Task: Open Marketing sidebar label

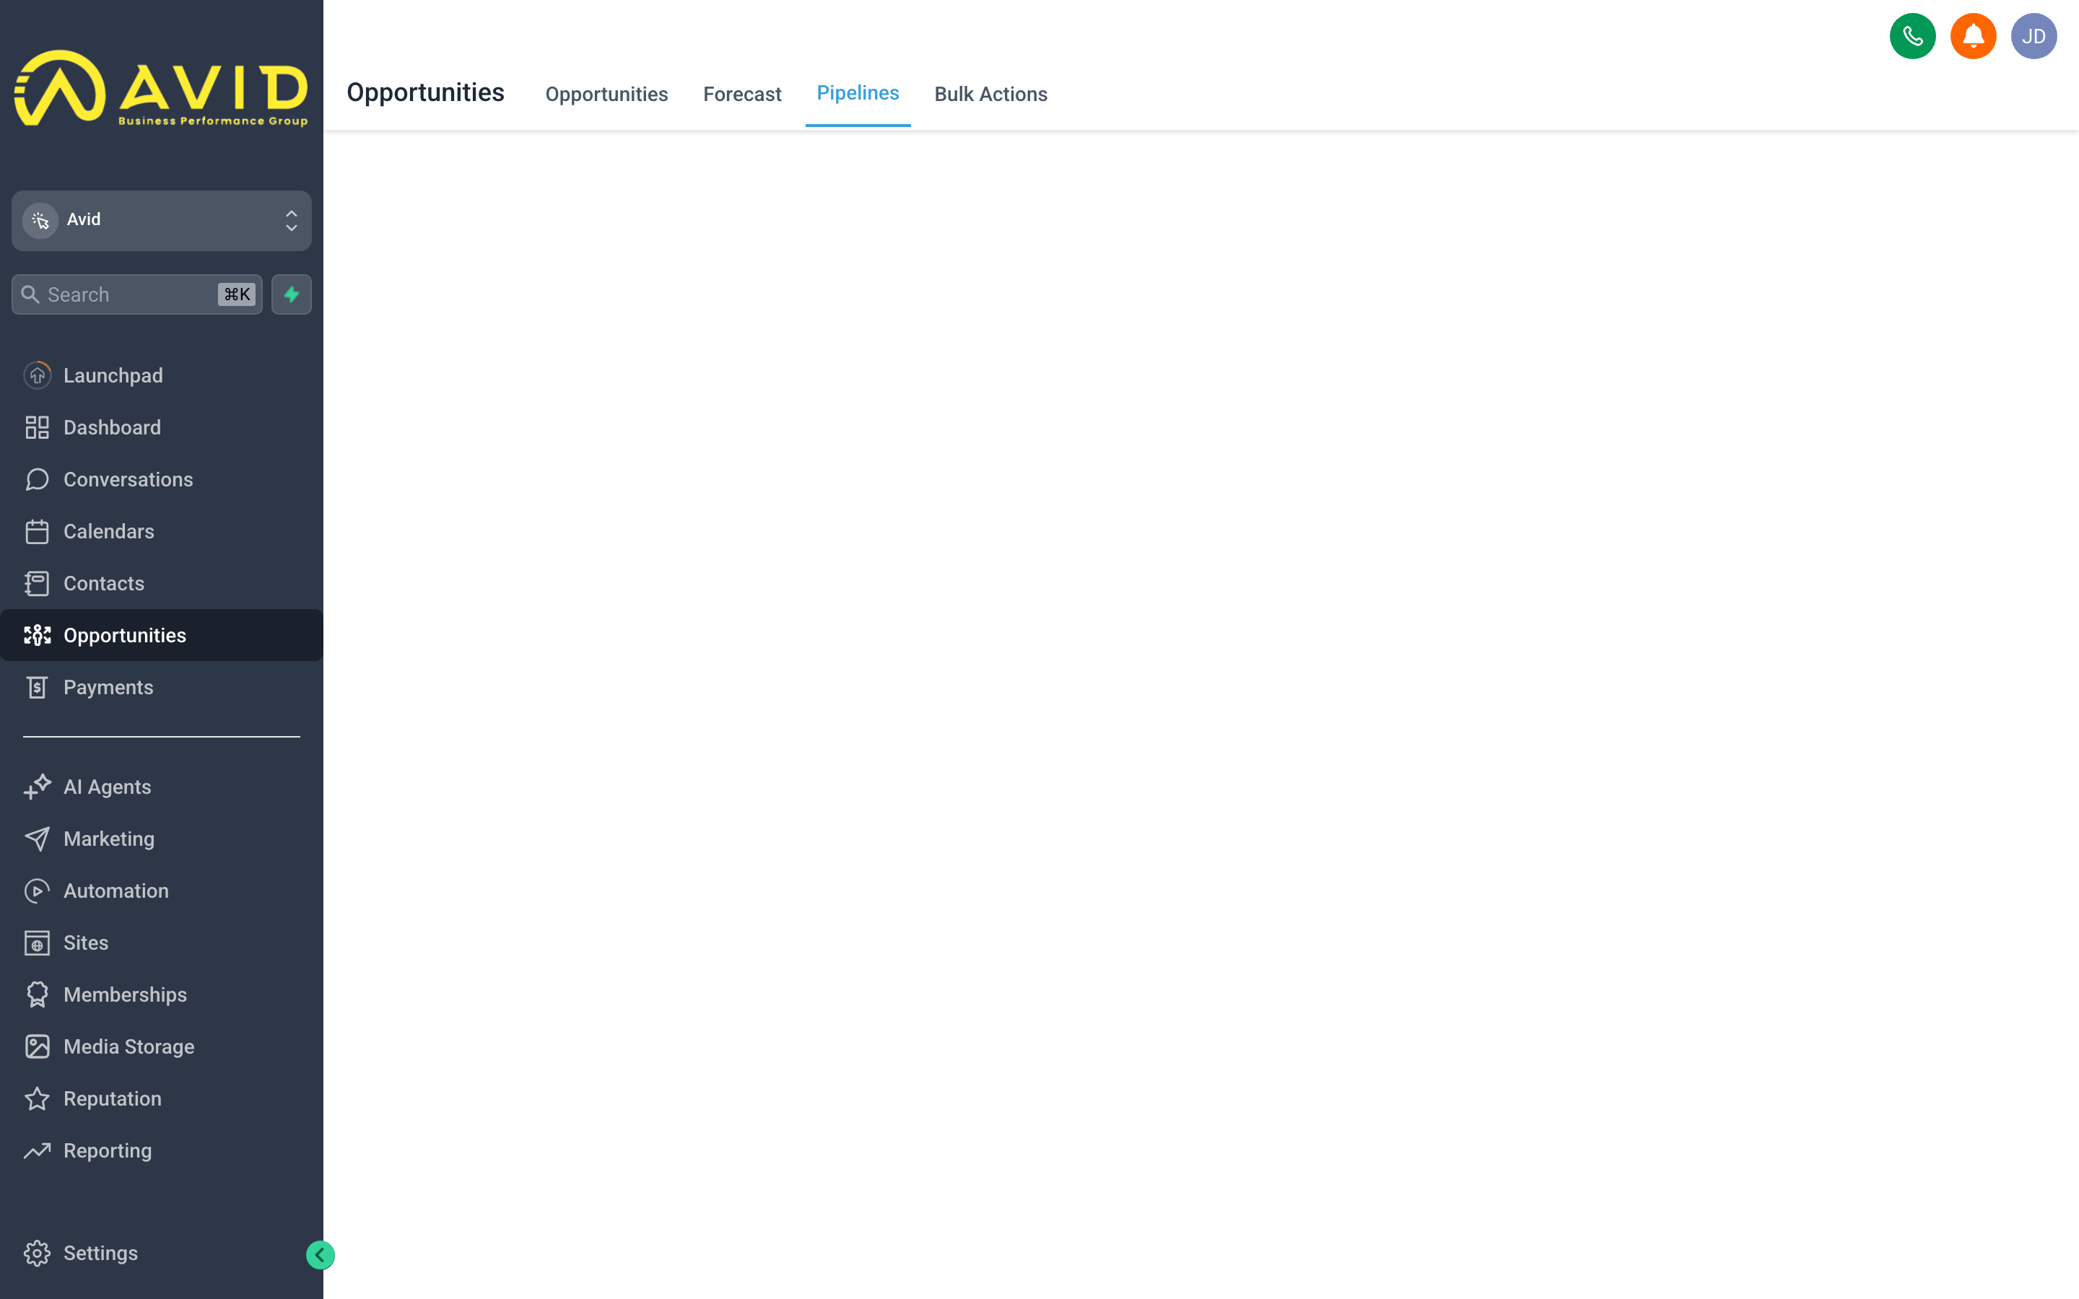Action: pos(108,839)
